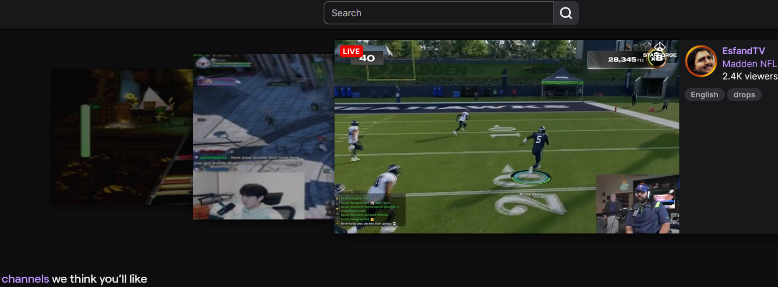The image size is (778, 287).
Task: Select the English tag
Action: [x=704, y=95]
